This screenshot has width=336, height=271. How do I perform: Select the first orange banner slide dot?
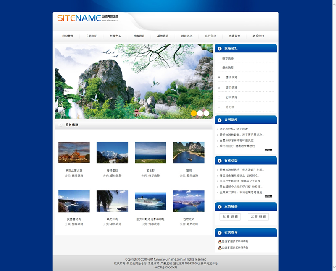coord(194,113)
